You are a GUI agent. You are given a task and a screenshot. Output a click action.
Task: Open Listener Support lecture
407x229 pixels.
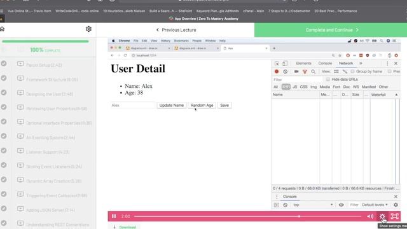(48, 152)
